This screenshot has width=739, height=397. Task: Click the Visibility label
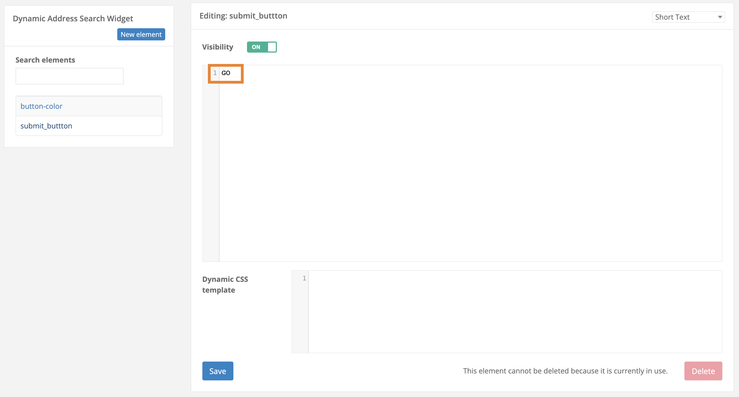(217, 47)
